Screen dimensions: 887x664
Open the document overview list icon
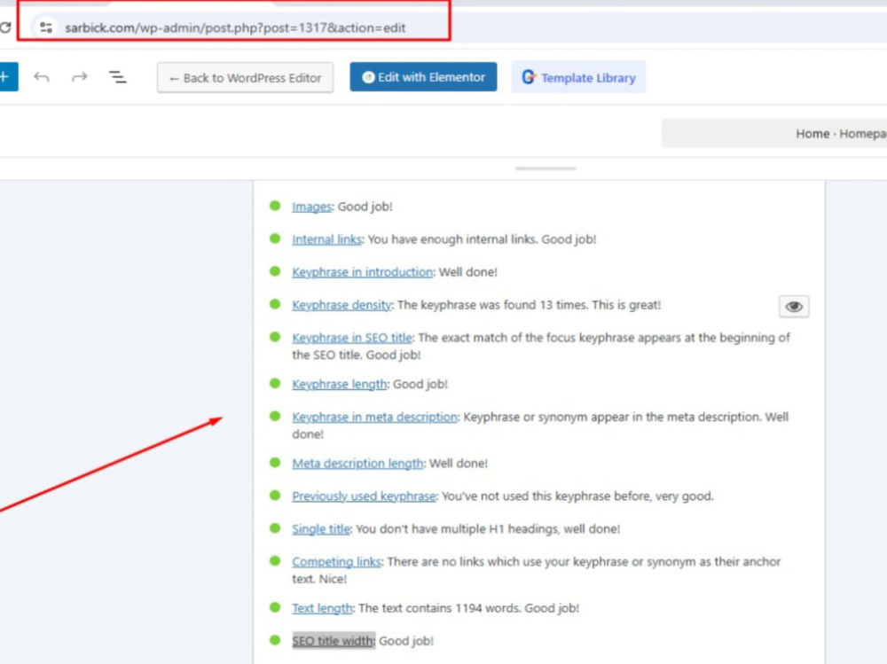click(118, 77)
